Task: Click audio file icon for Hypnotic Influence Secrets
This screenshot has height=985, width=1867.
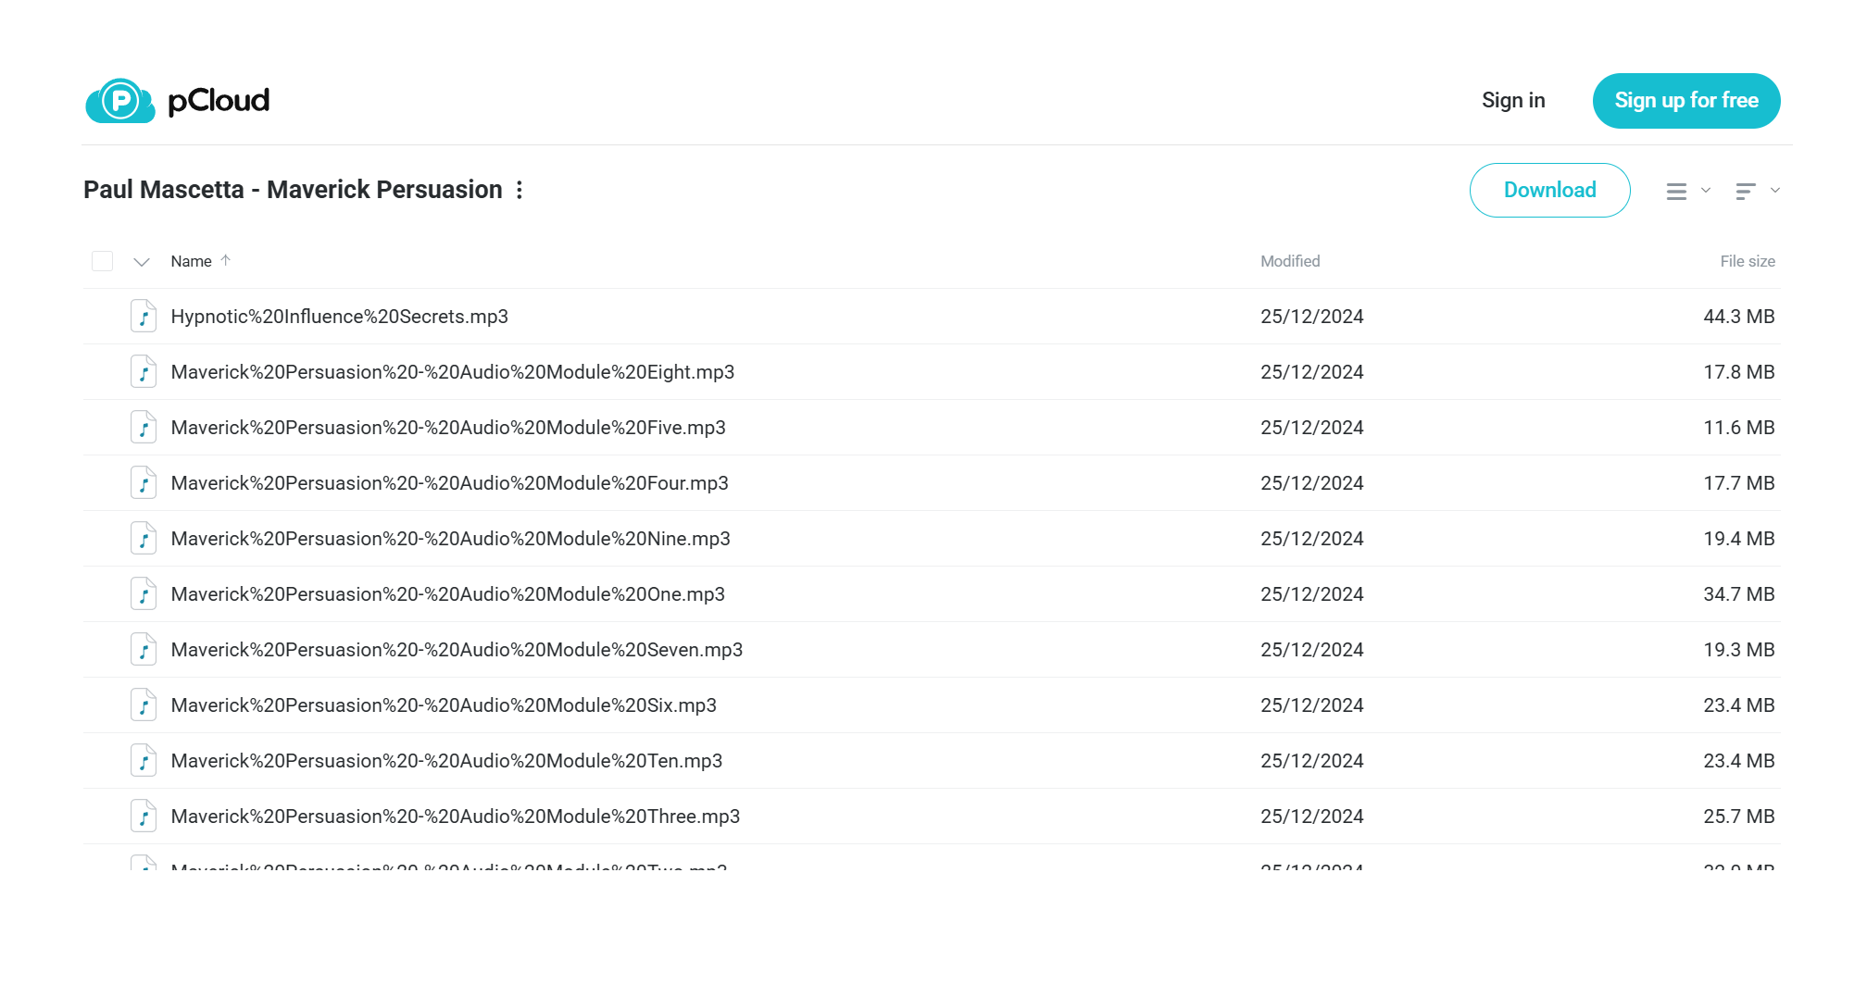Action: pos(143,317)
